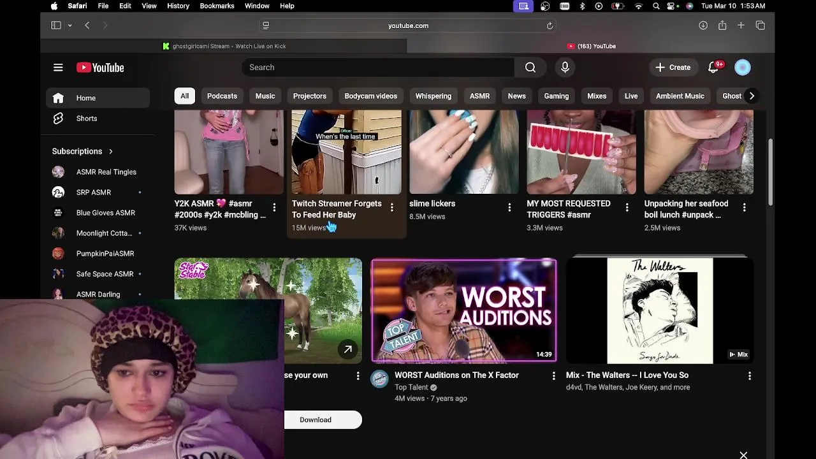Select the ASMR chip
Image resolution: width=816 pixels, height=459 pixels.
pos(479,96)
